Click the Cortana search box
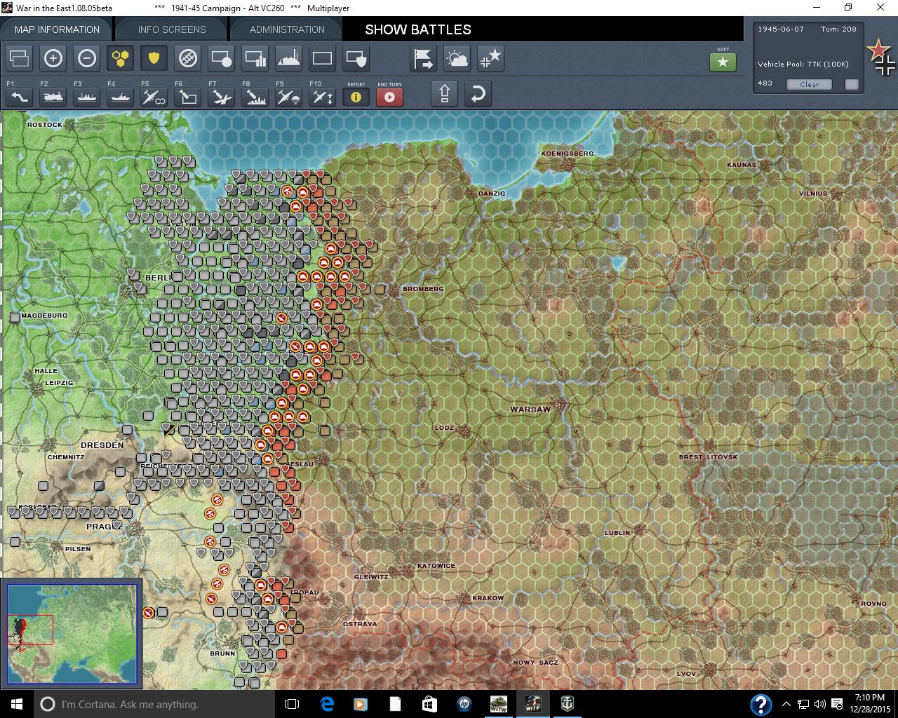 pyautogui.click(x=154, y=704)
